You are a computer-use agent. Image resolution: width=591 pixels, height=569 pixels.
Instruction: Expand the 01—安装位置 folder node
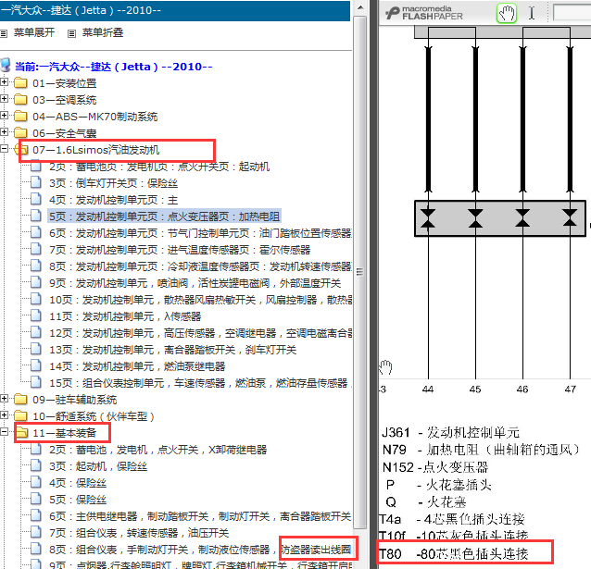click(4, 82)
